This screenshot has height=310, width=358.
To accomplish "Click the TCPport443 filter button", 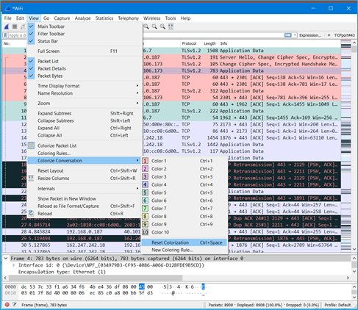I will (344, 35).
